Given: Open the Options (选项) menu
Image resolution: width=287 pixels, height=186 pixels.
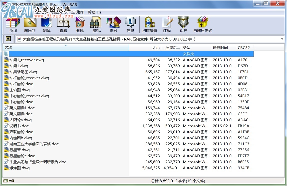Looking at the screenshot, I should (78, 12).
